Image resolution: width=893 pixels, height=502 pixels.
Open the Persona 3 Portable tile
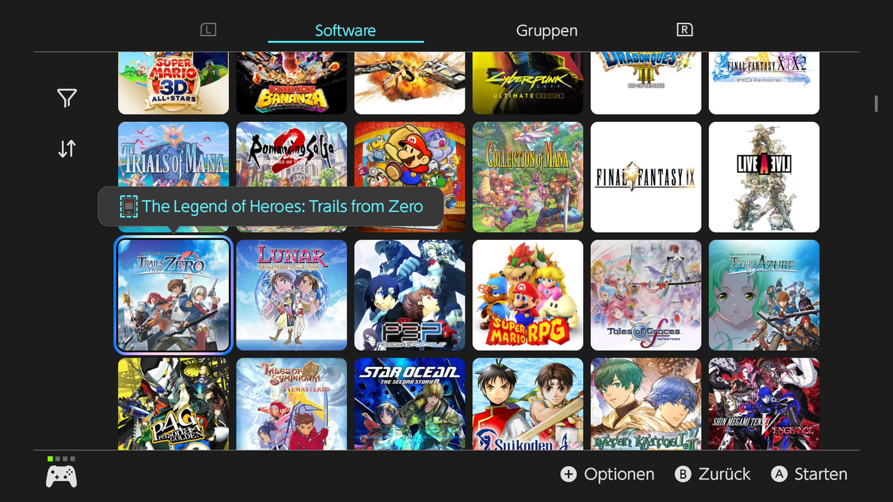coord(410,295)
